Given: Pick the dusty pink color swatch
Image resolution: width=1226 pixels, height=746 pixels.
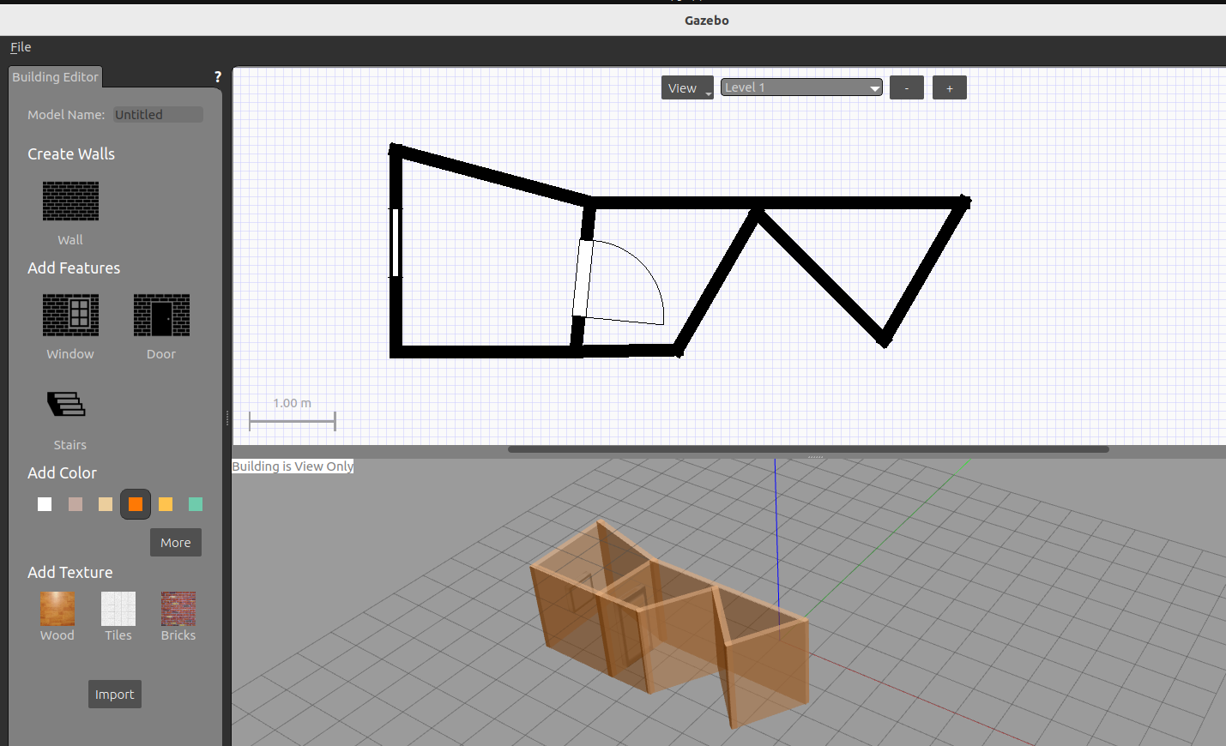Looking at the screenshot, I should tap(75, 504).
